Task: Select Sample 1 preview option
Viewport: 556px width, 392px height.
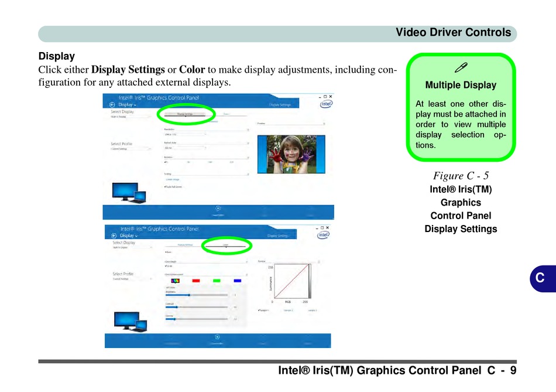Action: click(x=263, y=311)
